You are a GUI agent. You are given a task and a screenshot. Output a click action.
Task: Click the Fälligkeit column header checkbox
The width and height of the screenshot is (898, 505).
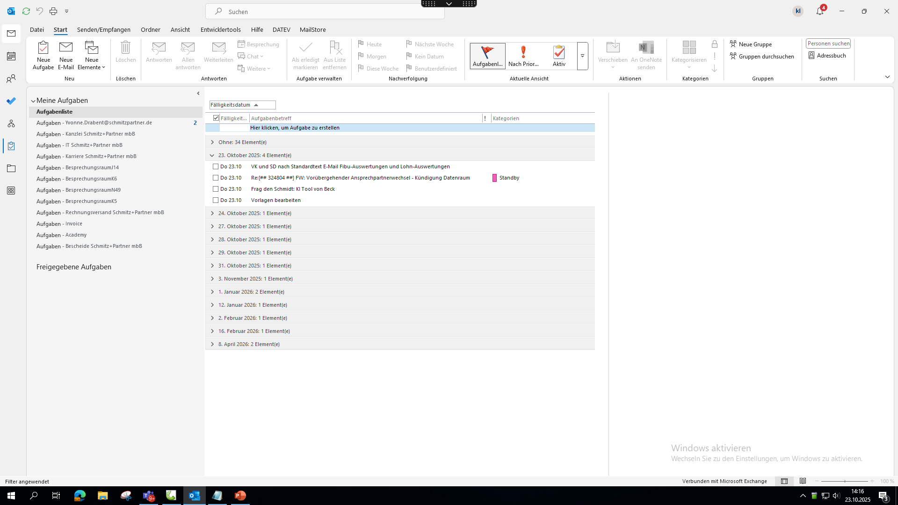[x=216, y=118]
